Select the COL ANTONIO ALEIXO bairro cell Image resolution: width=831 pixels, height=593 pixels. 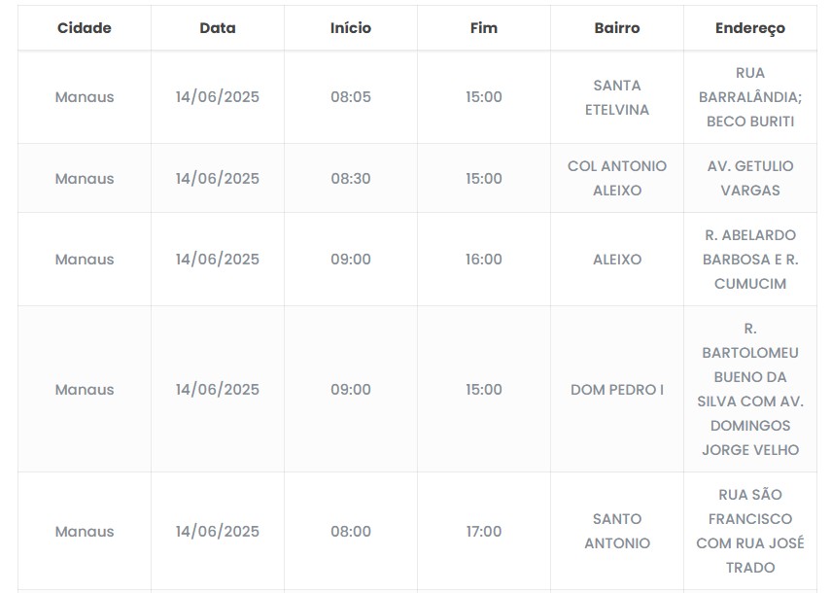617,178
